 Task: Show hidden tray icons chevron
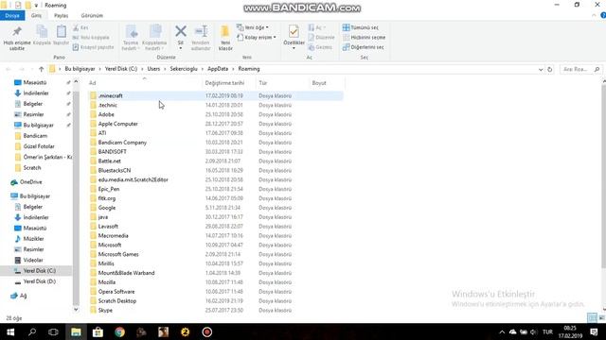tap(502, 331)
